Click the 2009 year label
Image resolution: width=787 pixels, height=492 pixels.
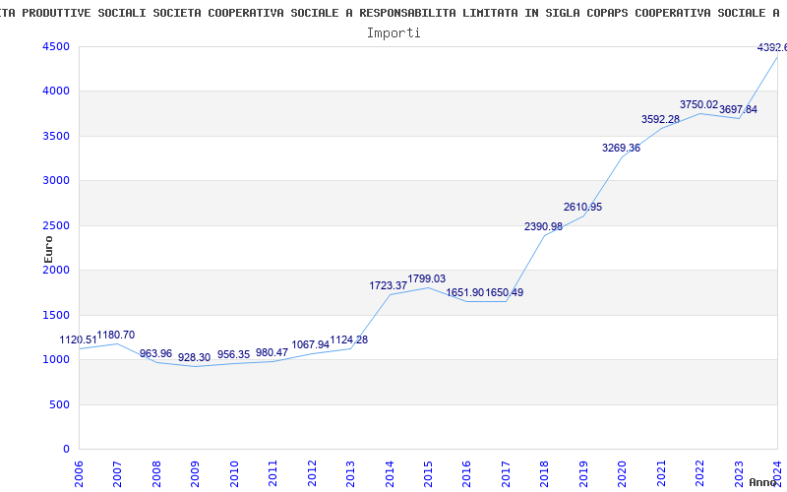click(x=195, y=474)
